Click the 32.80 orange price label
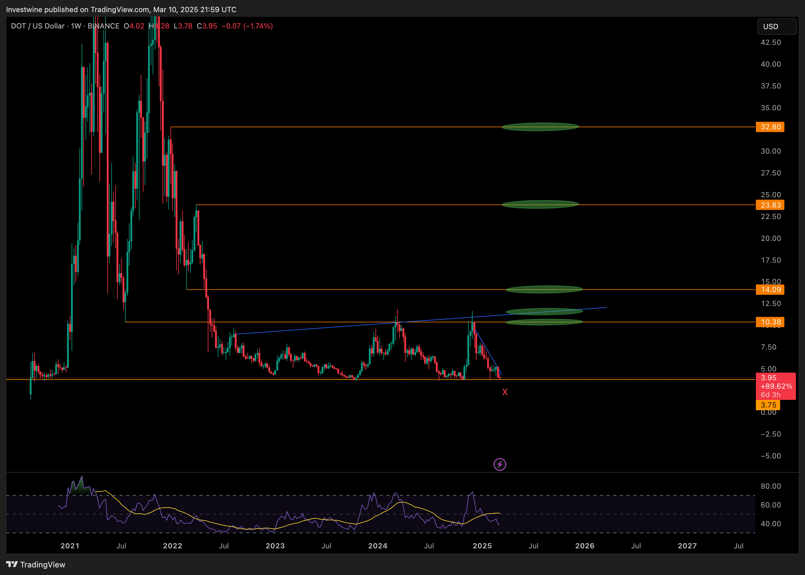 pos(770,127)
